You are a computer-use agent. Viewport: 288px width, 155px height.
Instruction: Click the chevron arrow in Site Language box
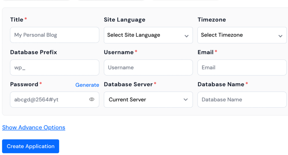pos(186,36)
